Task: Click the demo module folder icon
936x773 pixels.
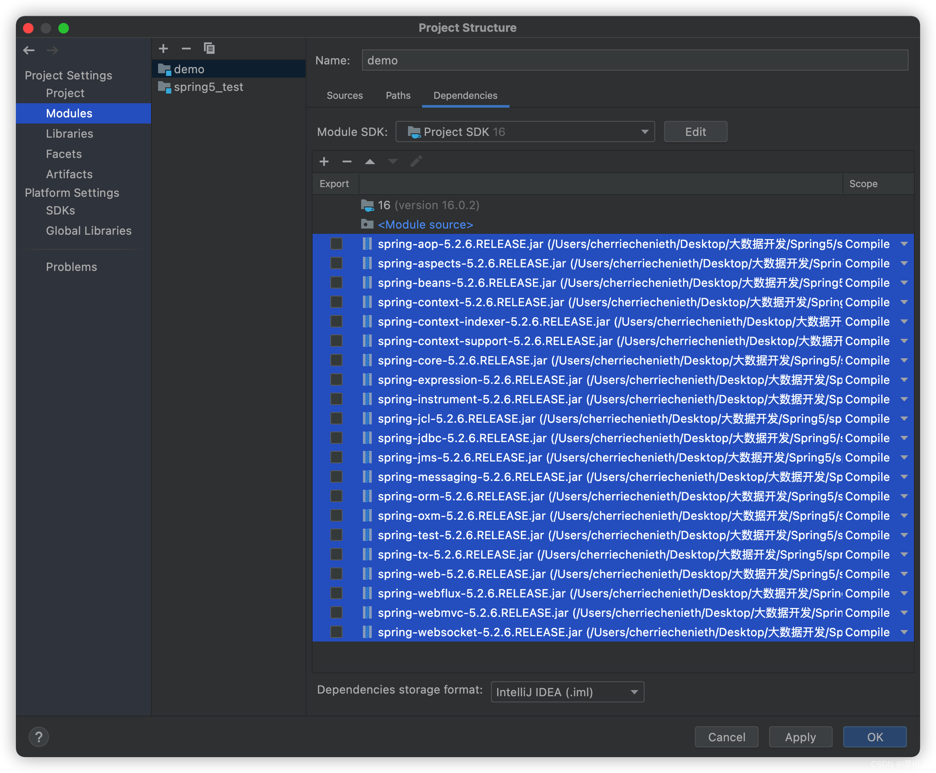Action: click(x=165, y=69)
